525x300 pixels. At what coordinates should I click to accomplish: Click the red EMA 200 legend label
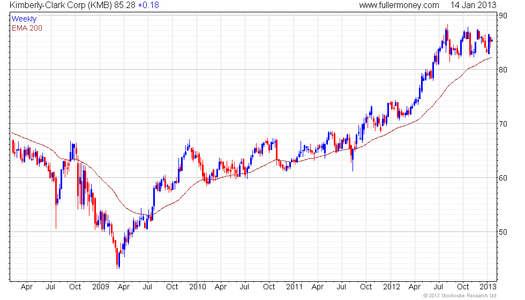[x=27, y=28]
